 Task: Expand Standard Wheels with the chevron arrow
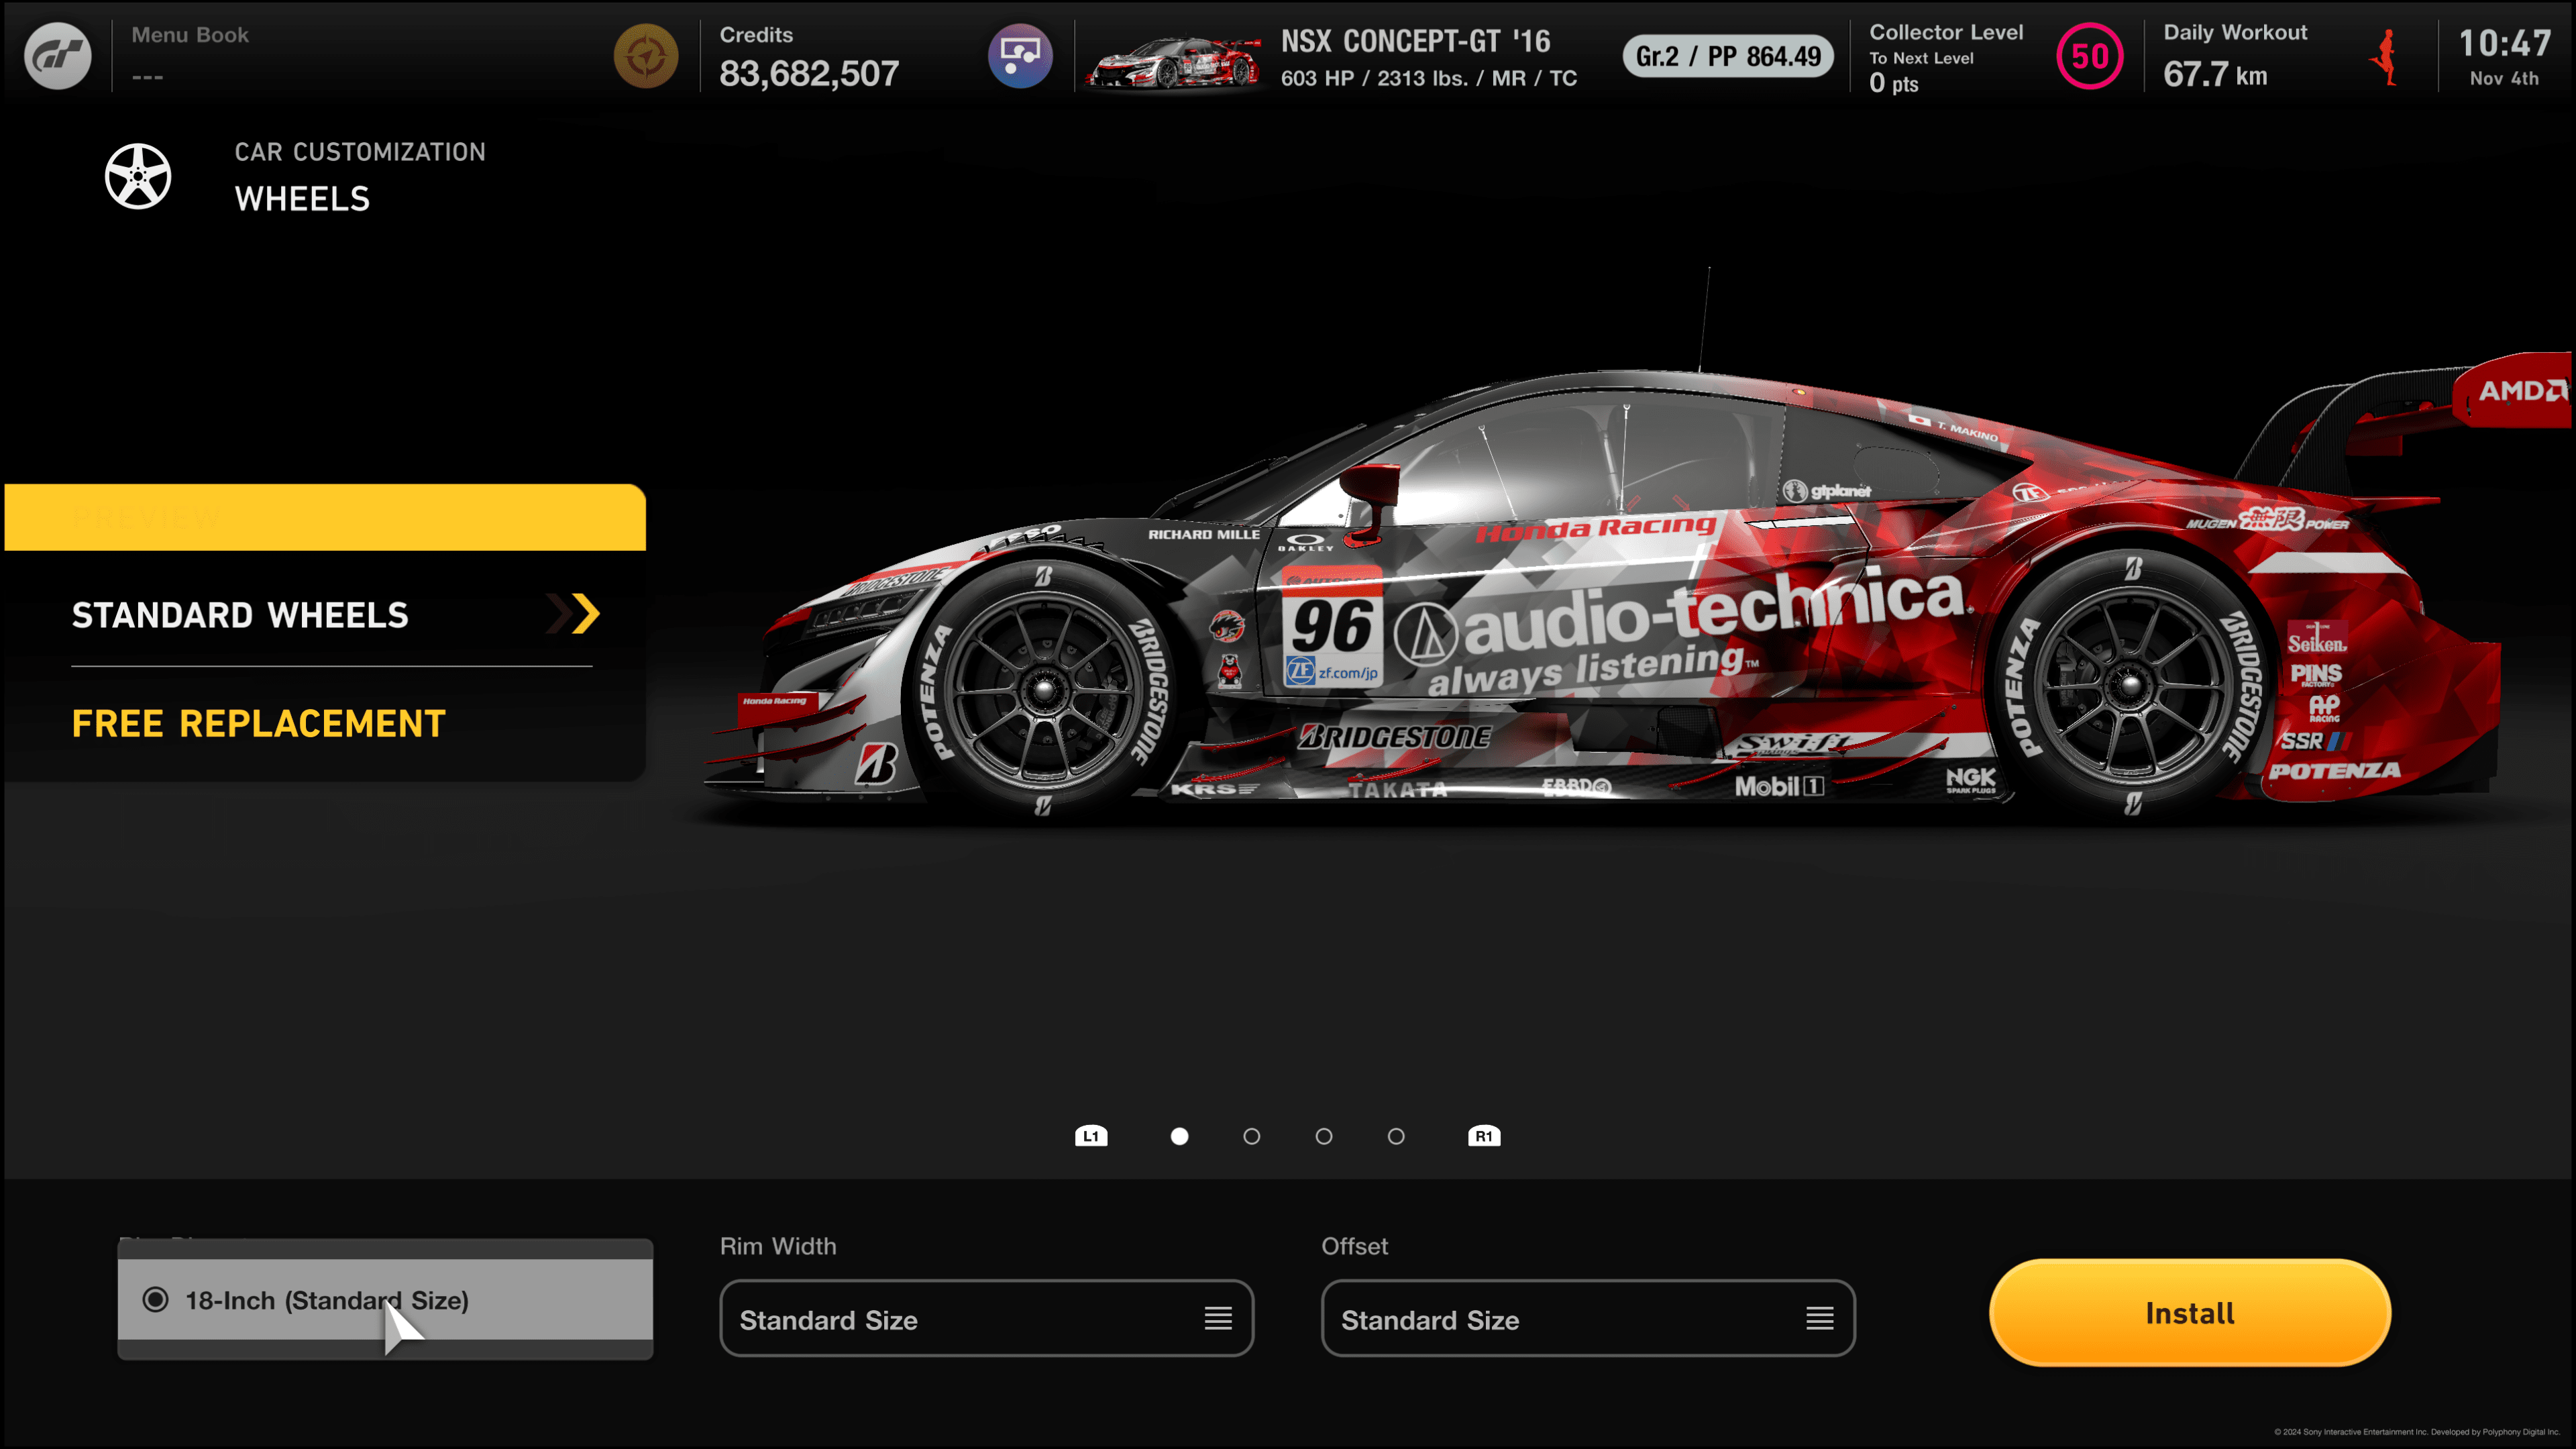574,614
